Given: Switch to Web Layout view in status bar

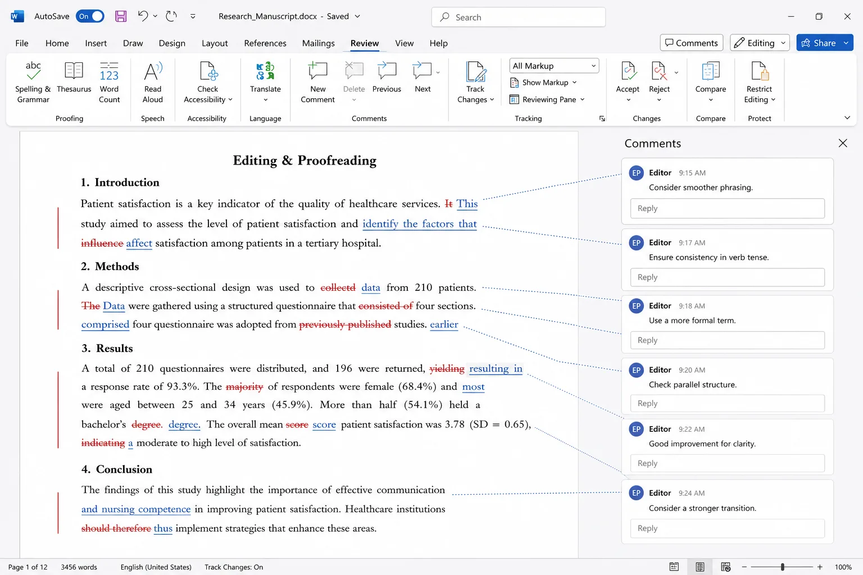Looking at the screenshot, I should 726,567.
